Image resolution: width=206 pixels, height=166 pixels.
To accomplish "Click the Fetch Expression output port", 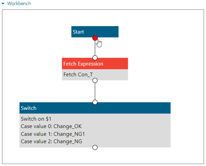I will (x=95, y=80).
